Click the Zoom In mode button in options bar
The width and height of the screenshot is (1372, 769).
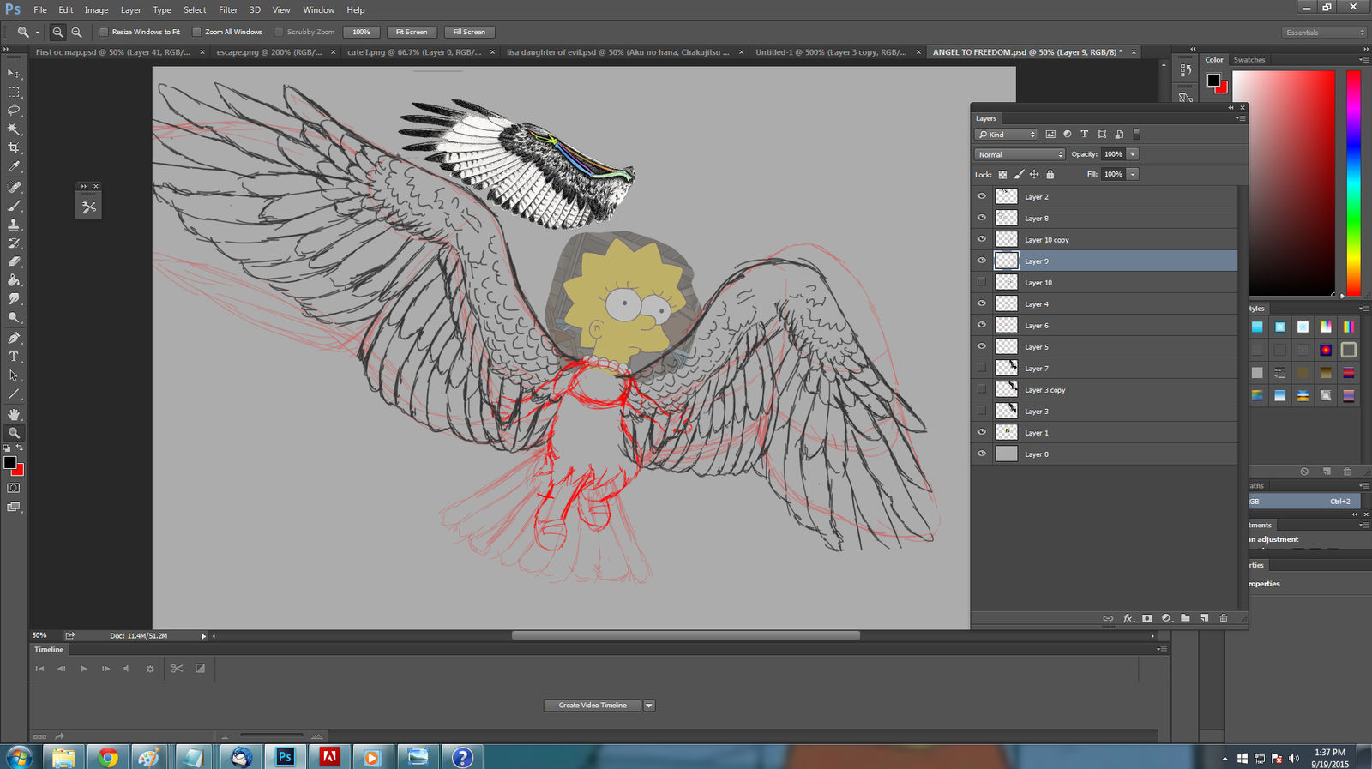click(x=57, y=32)
